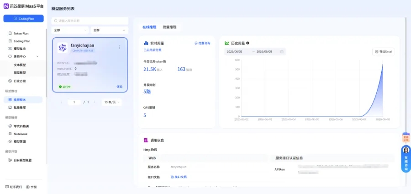Switch to the 批量推理 tab
The image size is (411, 194).
(169, 27)
